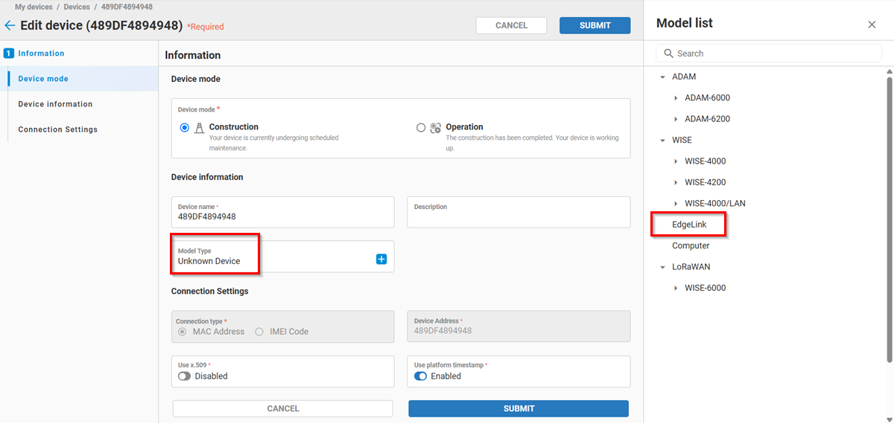894x424 pixels.
Task: Toggle the Use x.509 switch
Action: point(184,376)
